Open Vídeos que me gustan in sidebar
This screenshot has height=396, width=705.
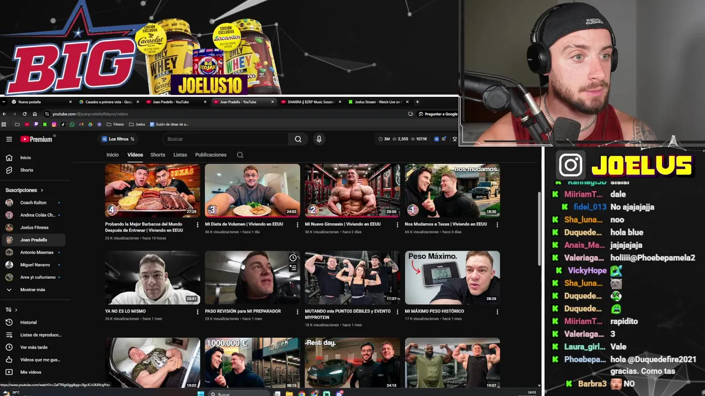pyautogui.click(x=32, y=360)
